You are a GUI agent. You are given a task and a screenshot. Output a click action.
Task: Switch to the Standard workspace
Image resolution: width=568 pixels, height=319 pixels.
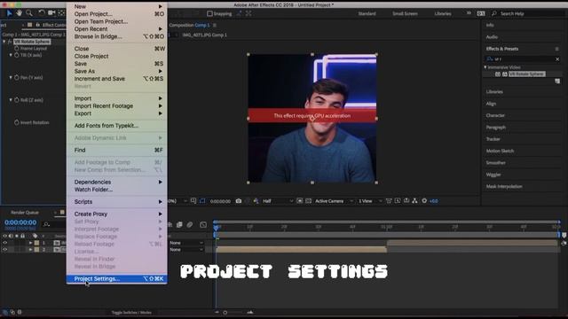pos(367,14)
